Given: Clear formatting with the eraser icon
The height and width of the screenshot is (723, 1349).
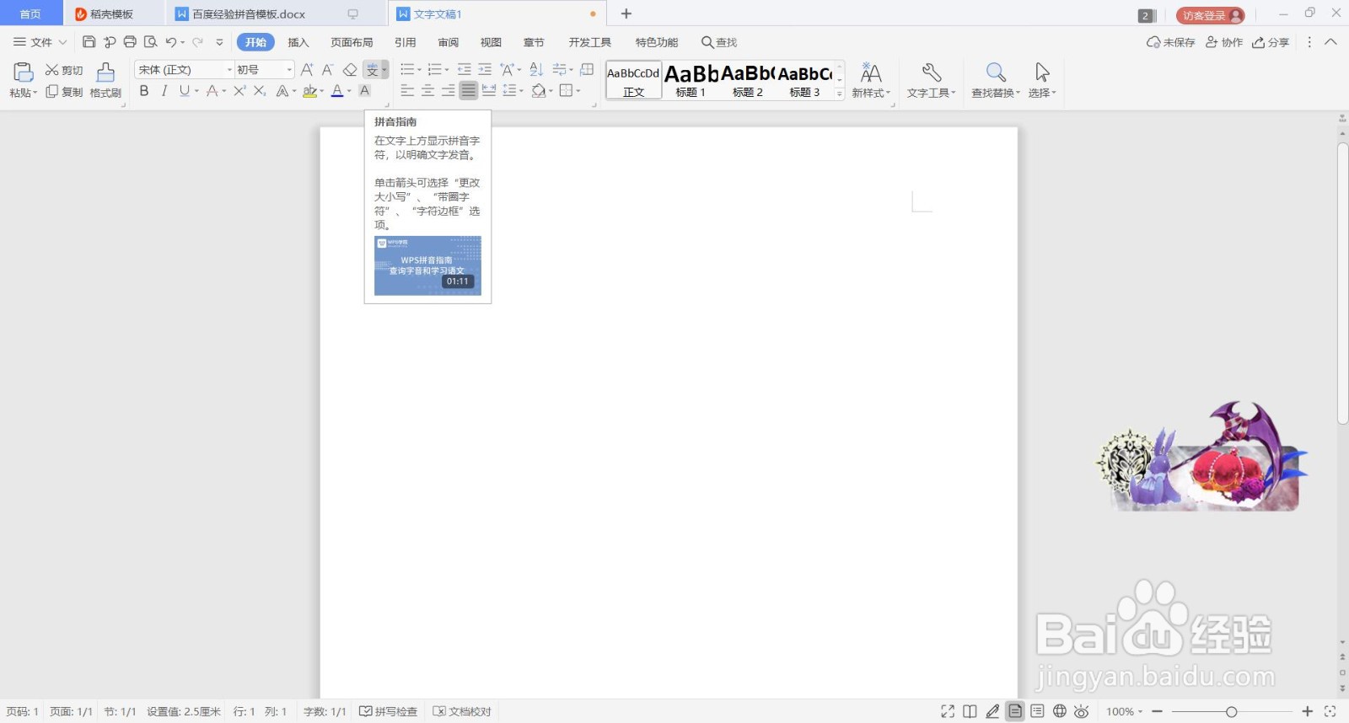Looking at the screenshot, I should click(x=350, y=70).
